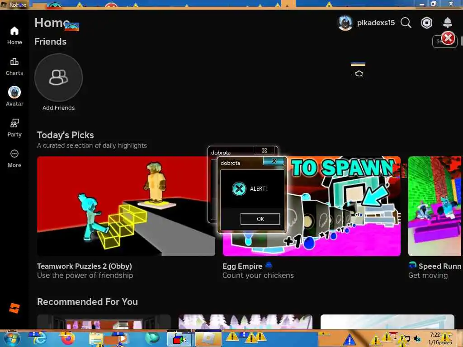Open the first Recommended For You thumbnail
The image size is (463, 347).
(x=104, y=322)
